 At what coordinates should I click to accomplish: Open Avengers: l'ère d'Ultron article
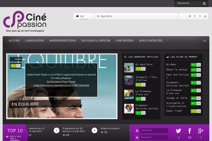point(146,79)
